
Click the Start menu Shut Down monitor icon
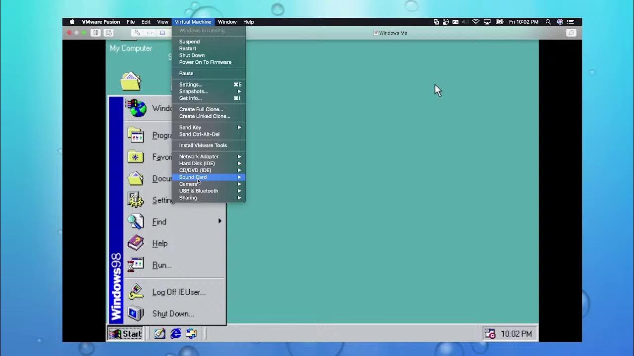(136, 313)
